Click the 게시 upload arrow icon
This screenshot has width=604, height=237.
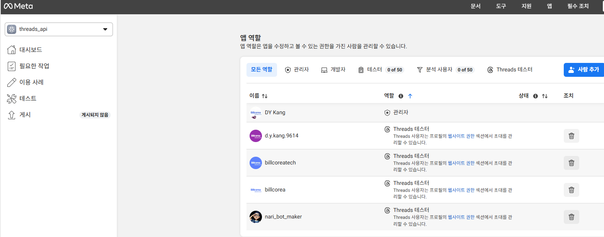tap(12, 115)
